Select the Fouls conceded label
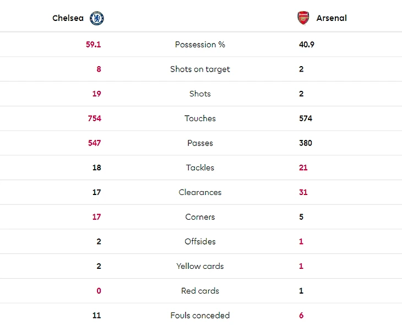Viewport: 402px width, 325px height. pos(200,316)
